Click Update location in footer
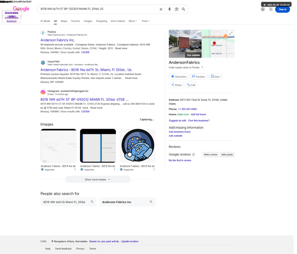The image size is (297, 254). click(129, 242)
